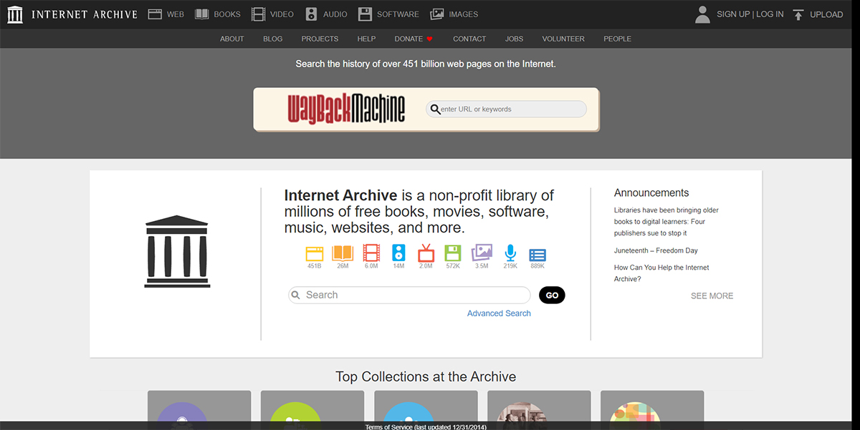Open the DONATE menu item
The image size is (860, 430).
[408, 39]
